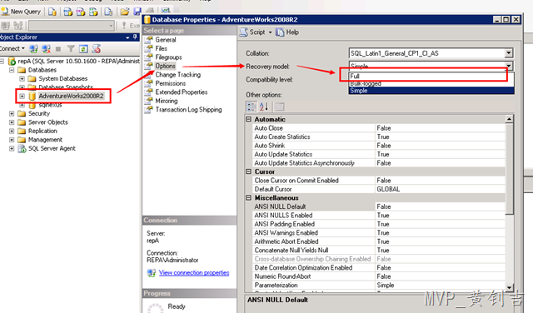
Task: Select the SQL Server Agent tree item
Action: [52, 148]
